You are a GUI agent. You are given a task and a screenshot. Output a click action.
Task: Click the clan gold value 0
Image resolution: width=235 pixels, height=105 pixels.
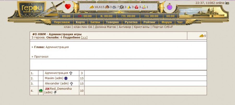coord(205,36)
